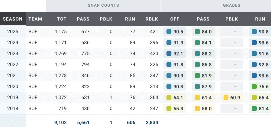The height and width of the screenshot is (127, 271).
Task: Click the blue swatch beside 90.5 OFF grade
Action: click(169, 32)
